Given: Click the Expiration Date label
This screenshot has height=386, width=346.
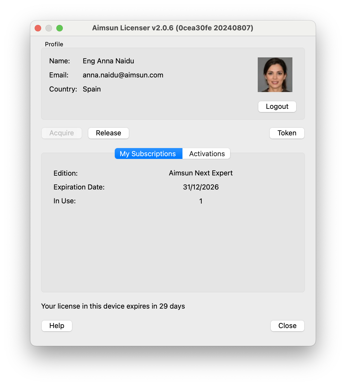Looking at the screenshot, I should (x=79, y=187).
